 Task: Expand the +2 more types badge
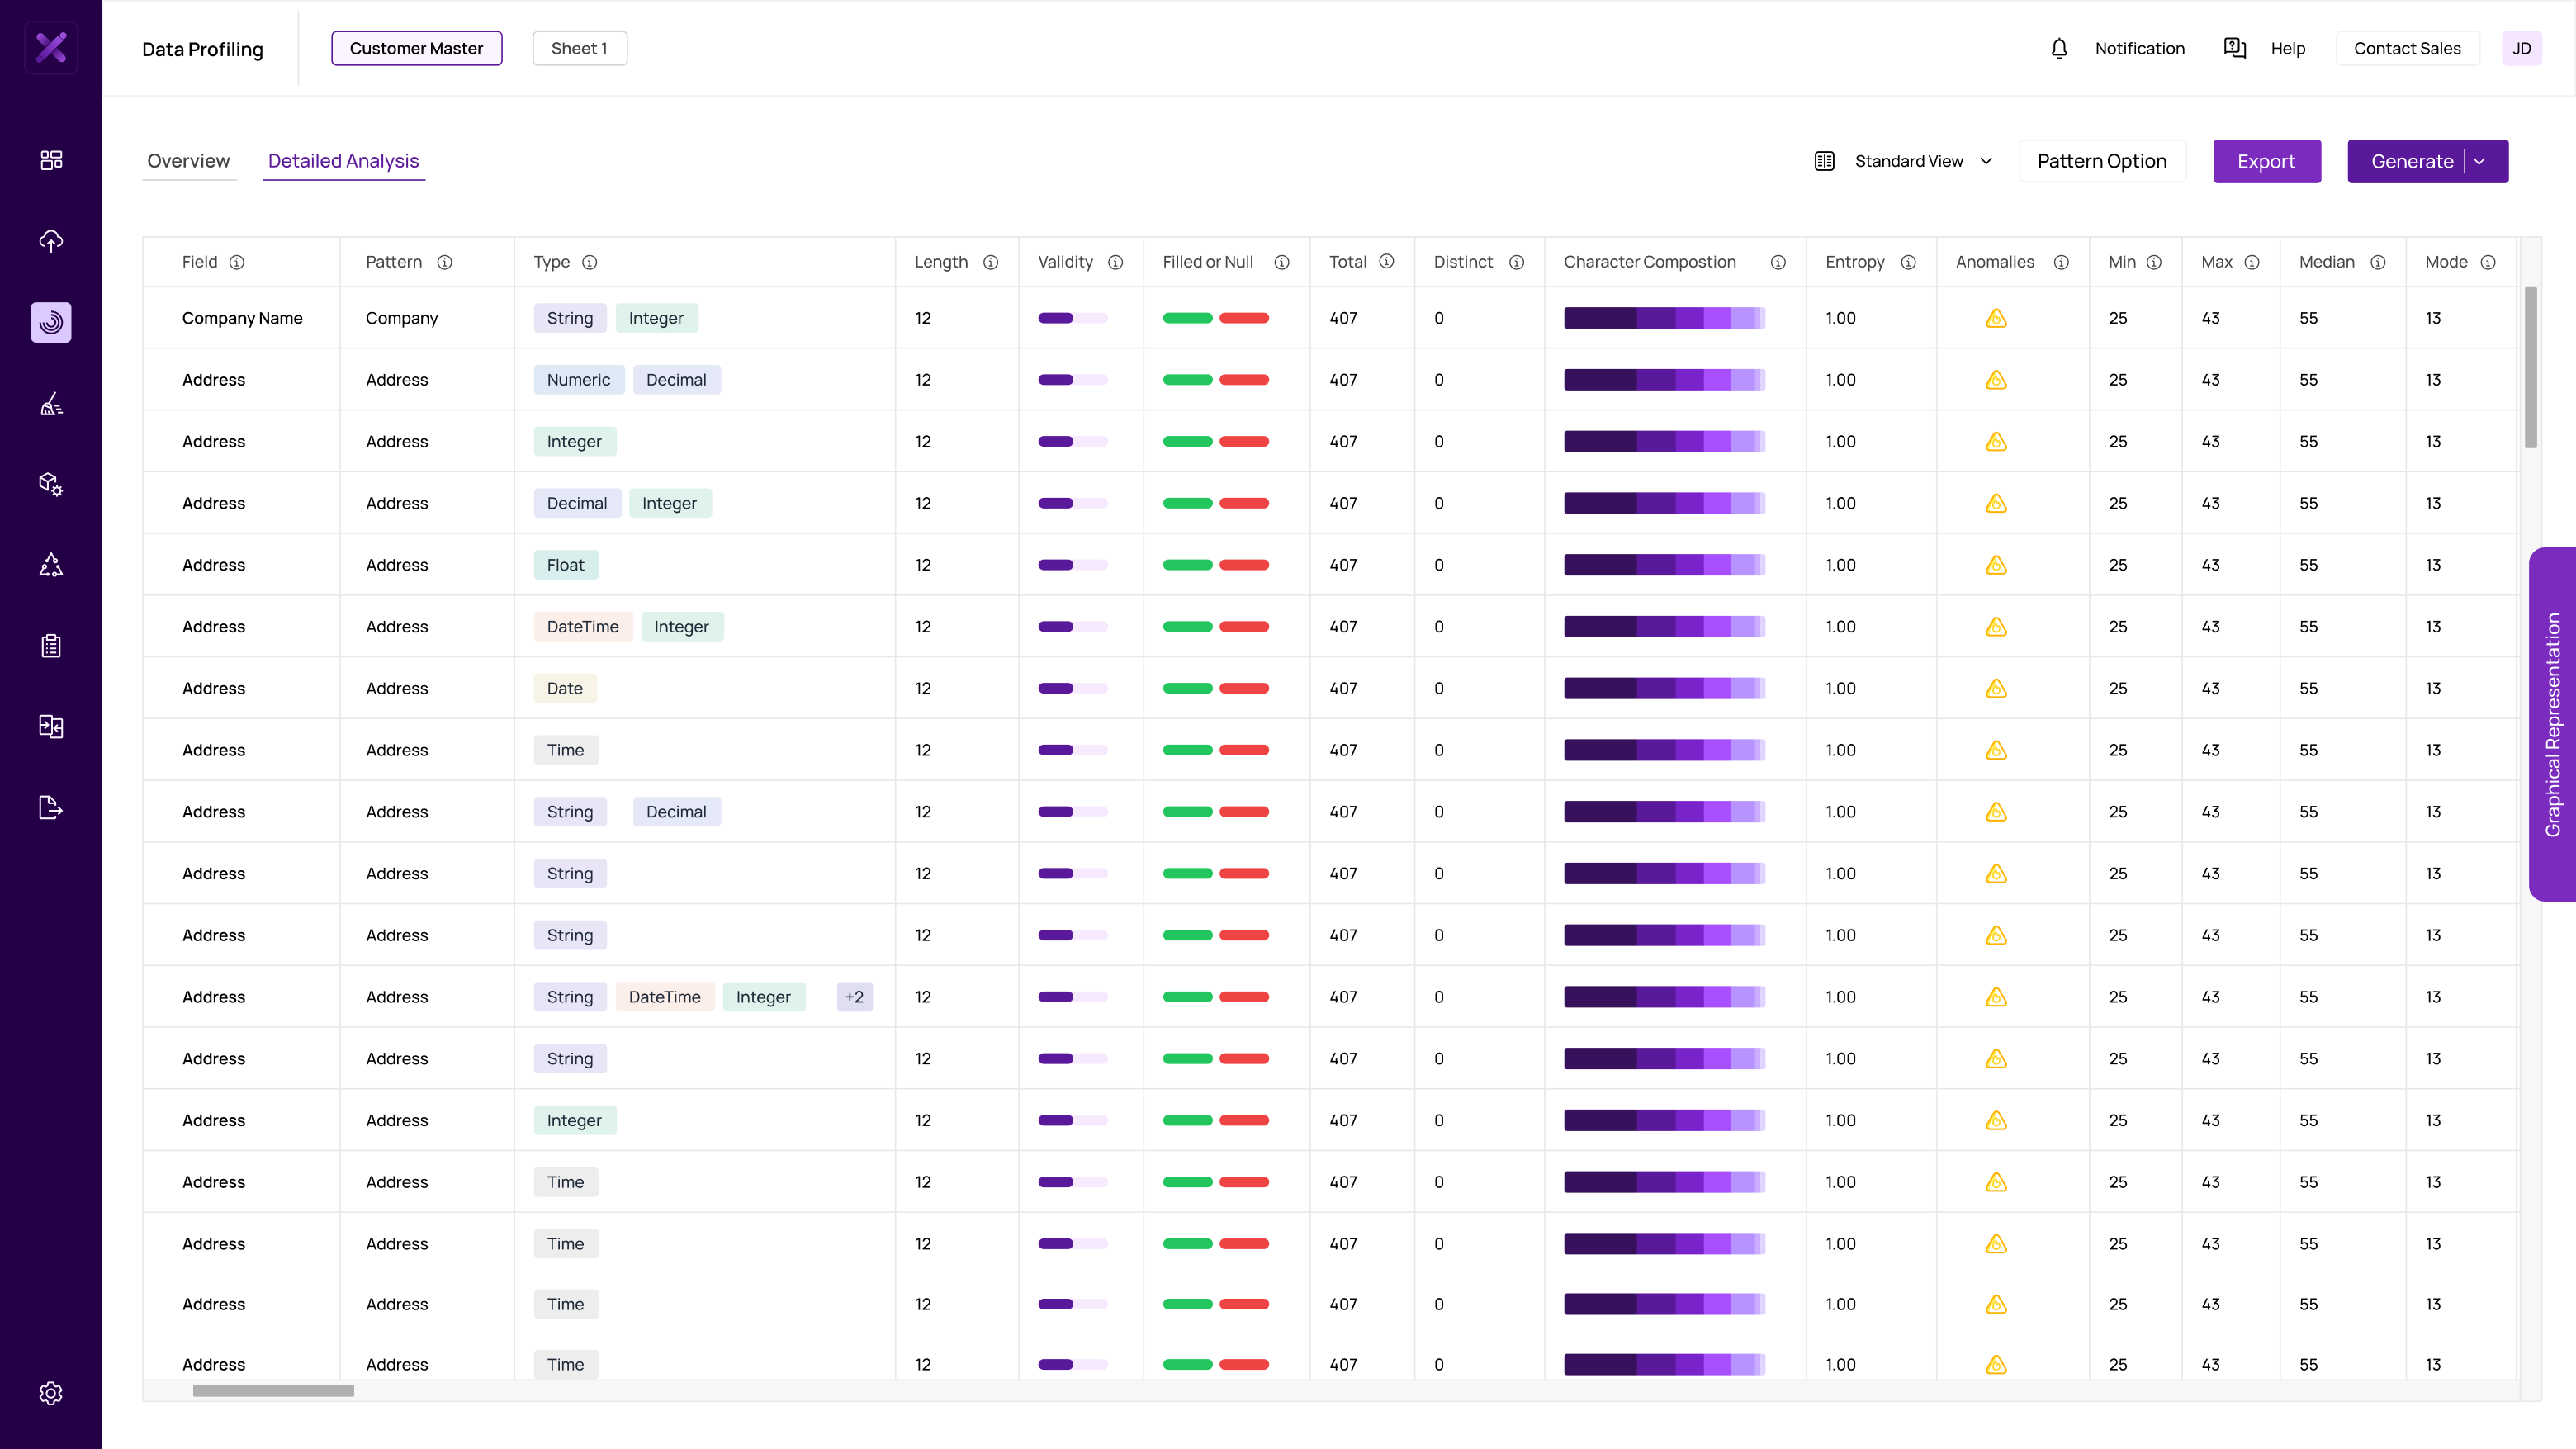tap(854, 997)
